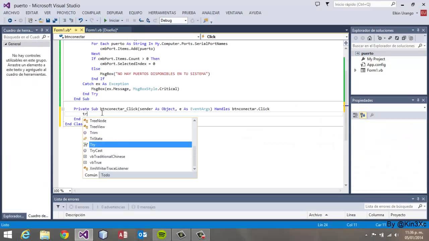The height and width of the screenshot is (241, 429).
Task: Open the btnconectar class name dropdown
Action: (x=198, y=36)
